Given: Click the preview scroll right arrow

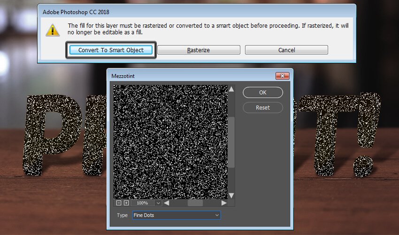Looking at the screenshot, I should pyautogui.click(x=224, y=203).
